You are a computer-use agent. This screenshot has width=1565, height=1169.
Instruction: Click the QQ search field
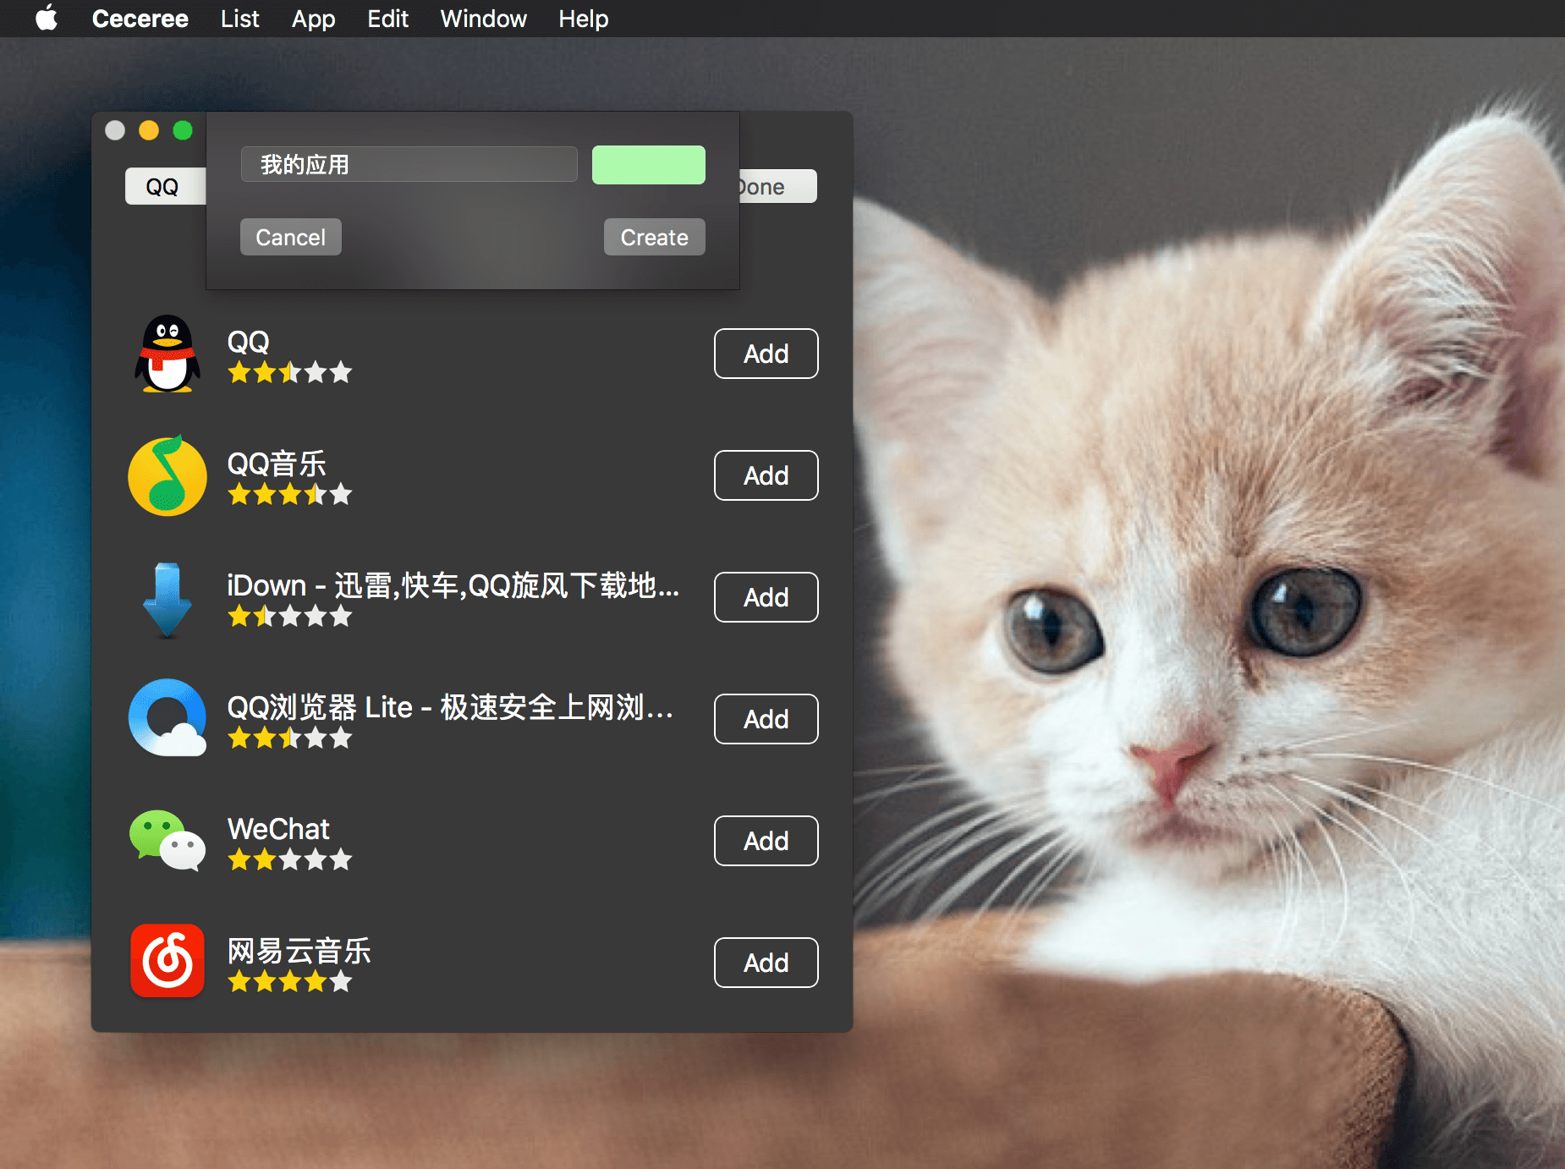pos(166,186)
